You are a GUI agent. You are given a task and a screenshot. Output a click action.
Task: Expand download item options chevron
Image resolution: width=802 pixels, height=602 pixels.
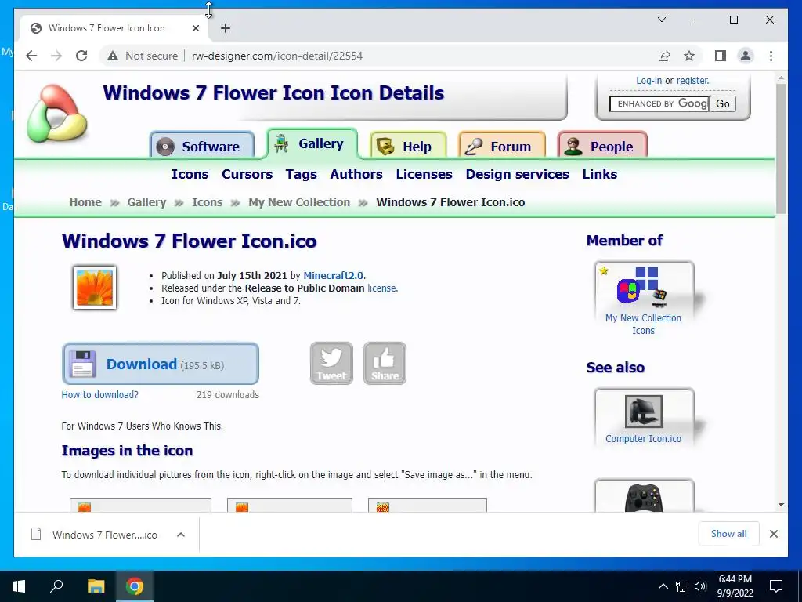181,535
